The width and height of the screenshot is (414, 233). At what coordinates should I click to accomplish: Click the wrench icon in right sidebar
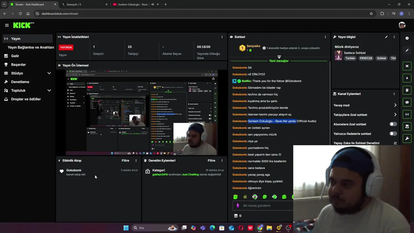pos(407,139)
